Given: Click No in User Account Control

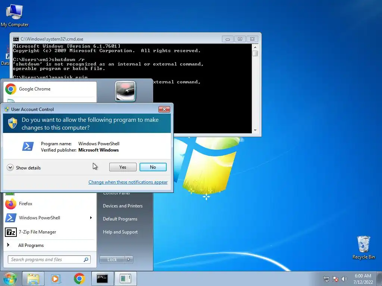Looking at the screenshot, I should click(x=153, y=167).
